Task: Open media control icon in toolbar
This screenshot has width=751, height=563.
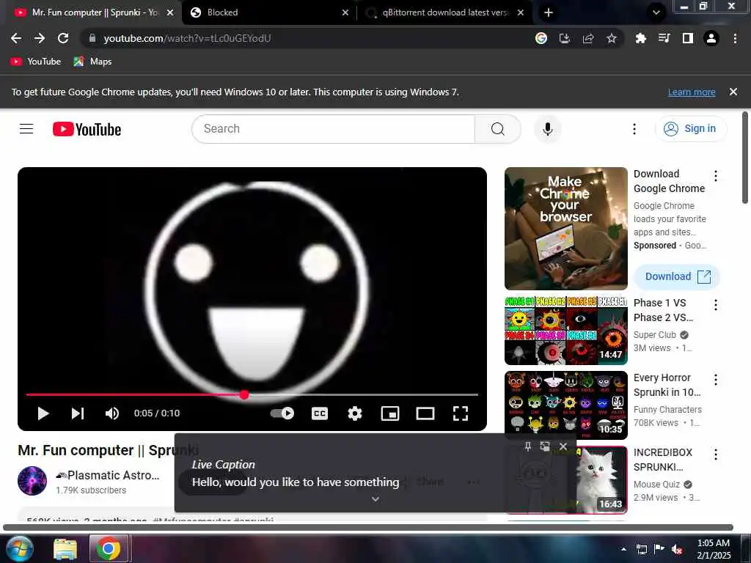Action: pos(664,38)
